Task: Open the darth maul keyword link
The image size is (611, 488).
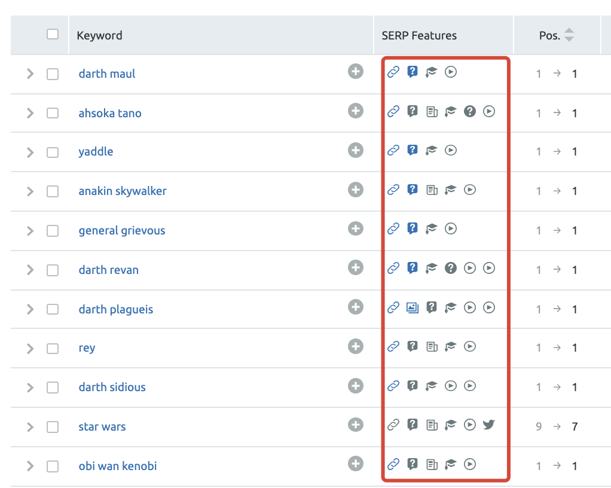Action: (107, 74)
